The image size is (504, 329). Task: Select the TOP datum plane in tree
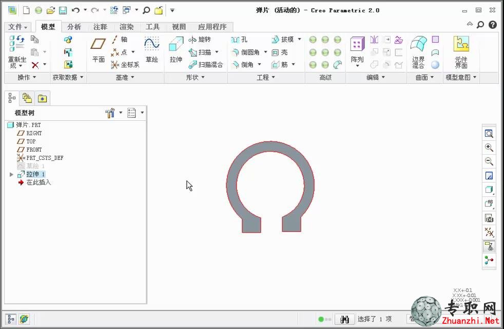coord(26,142)
